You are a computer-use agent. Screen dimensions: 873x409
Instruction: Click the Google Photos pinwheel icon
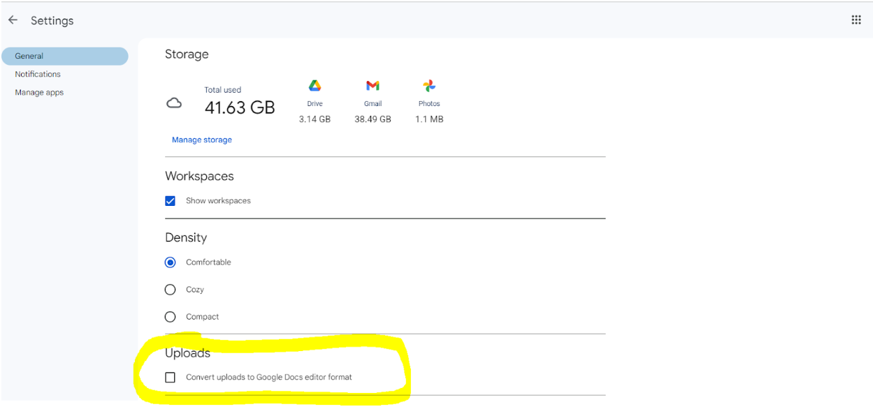[429, 86]
